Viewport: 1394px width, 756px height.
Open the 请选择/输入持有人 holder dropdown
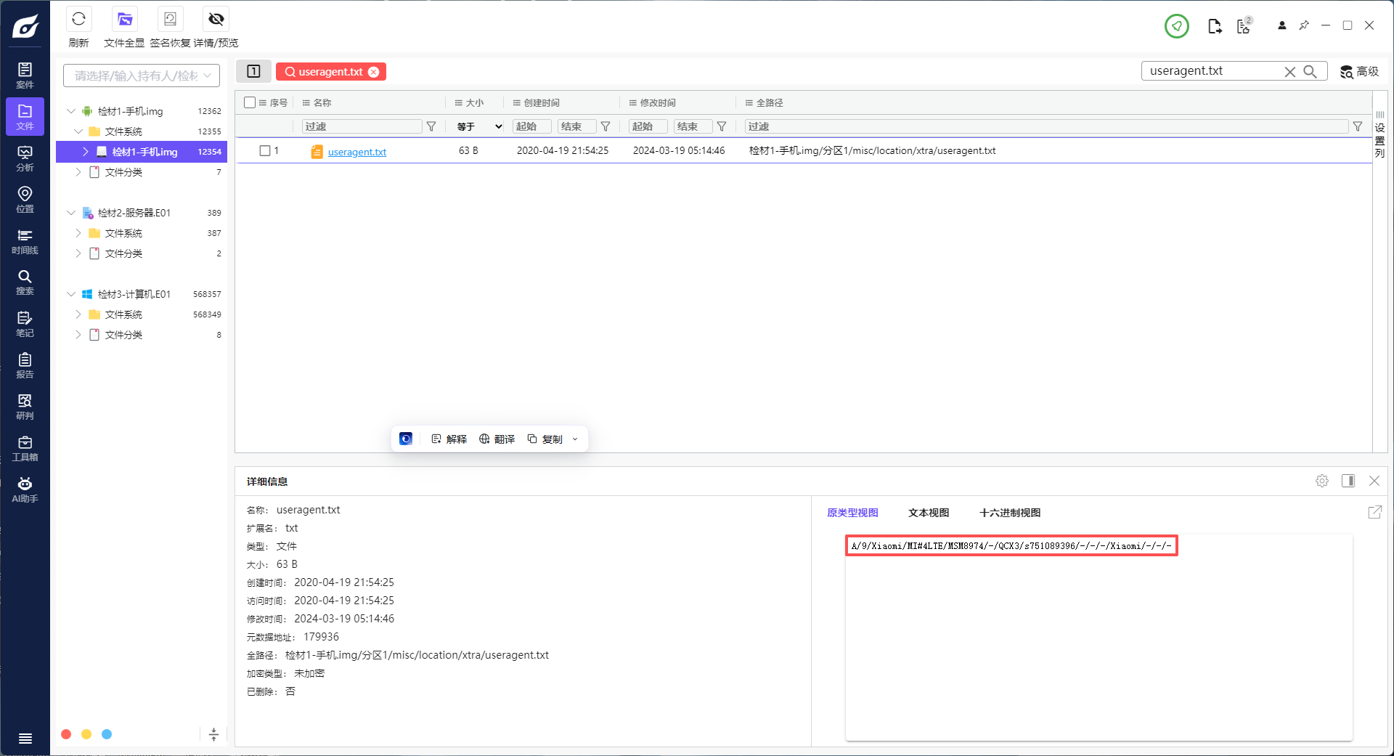[x=142, y=76]
